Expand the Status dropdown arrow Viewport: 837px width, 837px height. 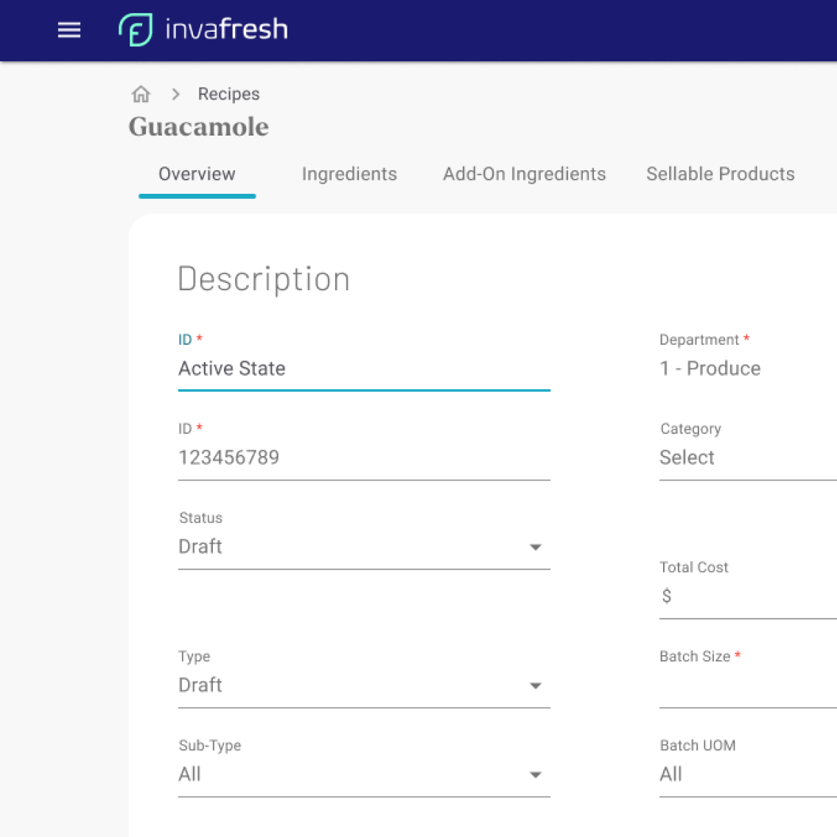[x=536, y=547]
